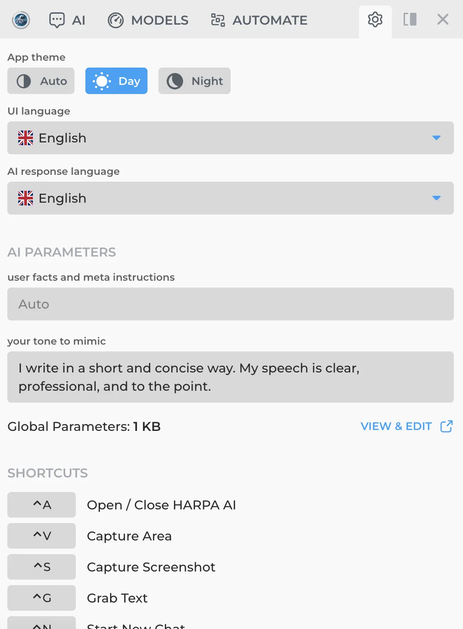Select the Auto app theme
Image resolution: width=463 pixels, height=629 pixels.
(41, 81)
